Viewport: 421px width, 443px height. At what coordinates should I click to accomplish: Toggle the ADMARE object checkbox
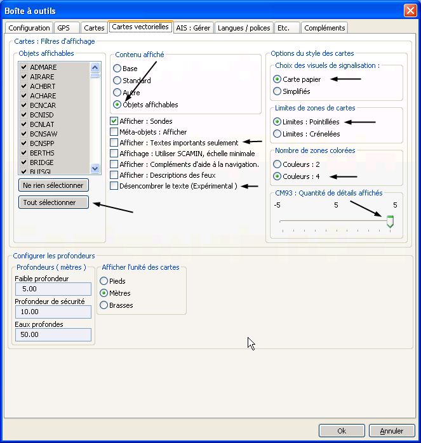(24, 67)
